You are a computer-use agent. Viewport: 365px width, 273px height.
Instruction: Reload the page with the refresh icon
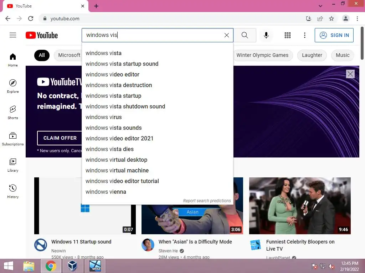pos(31,18)
